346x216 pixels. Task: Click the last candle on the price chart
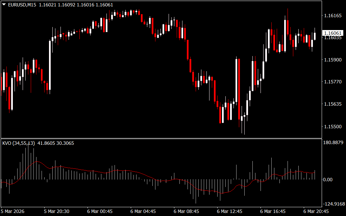[315, 36]
